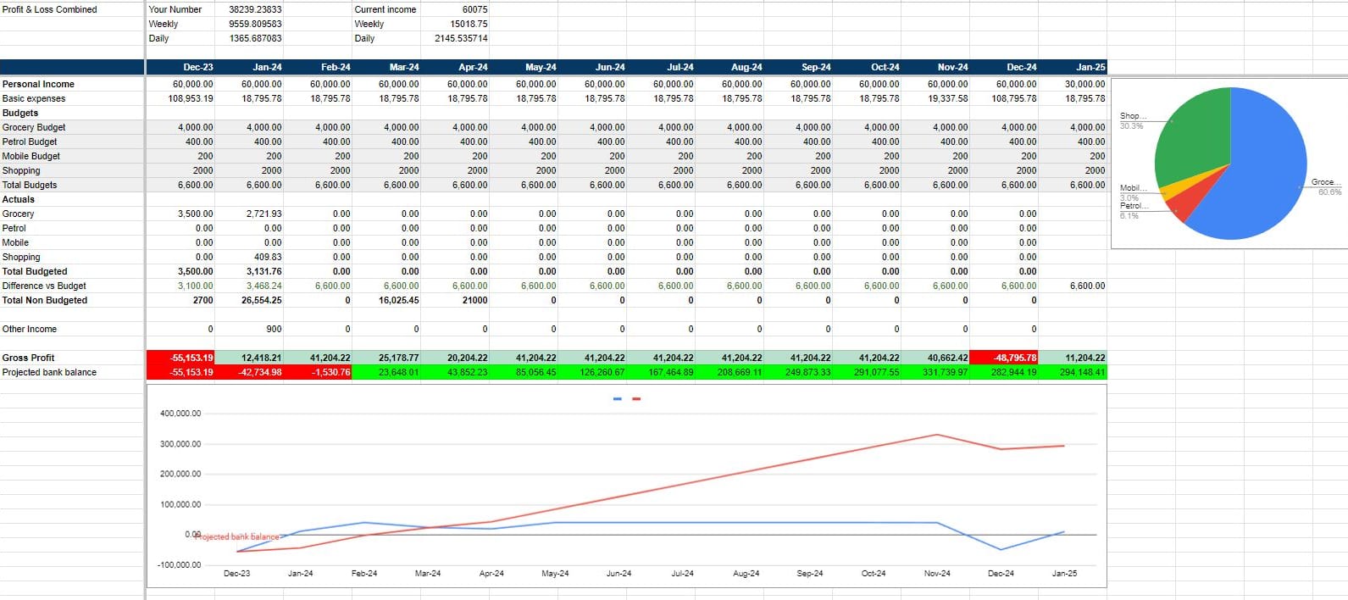Click the 'Total Non Budgeted' row label
The width and height of the screenshot is (1348, 600).
45,300
